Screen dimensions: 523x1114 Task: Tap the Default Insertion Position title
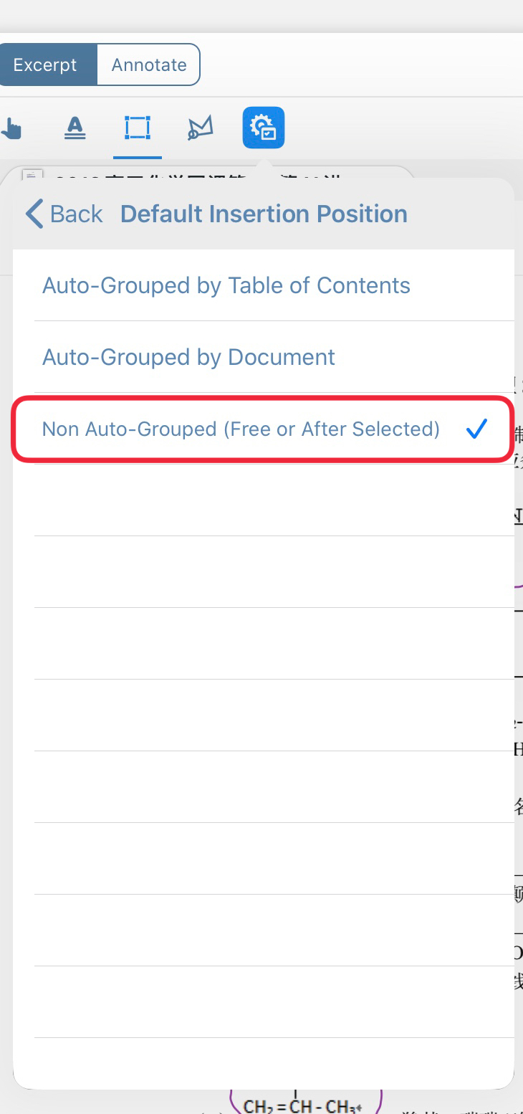(x=264, y=214)
